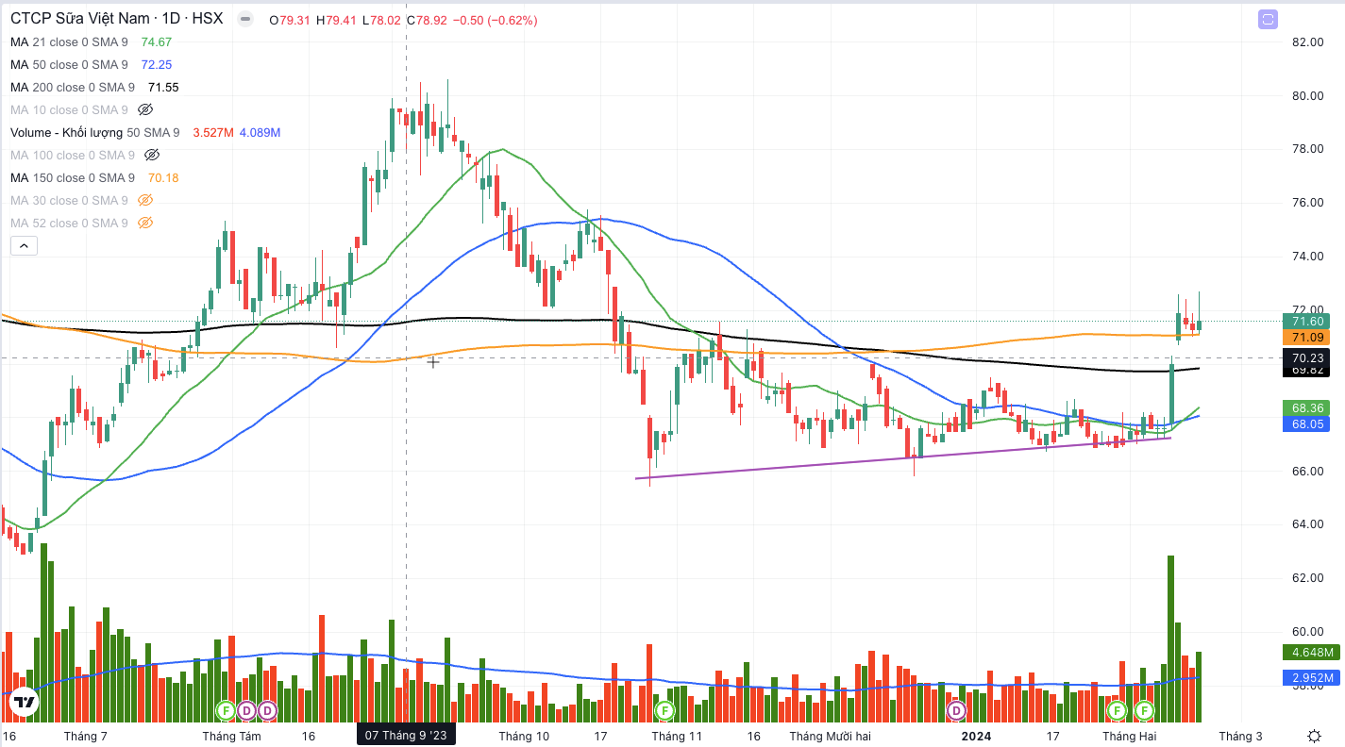Image resolution: width=1345 pixels, height=747 pixels.
Task: Click the Tháng Tám time axis label
Action: [231, 736]
